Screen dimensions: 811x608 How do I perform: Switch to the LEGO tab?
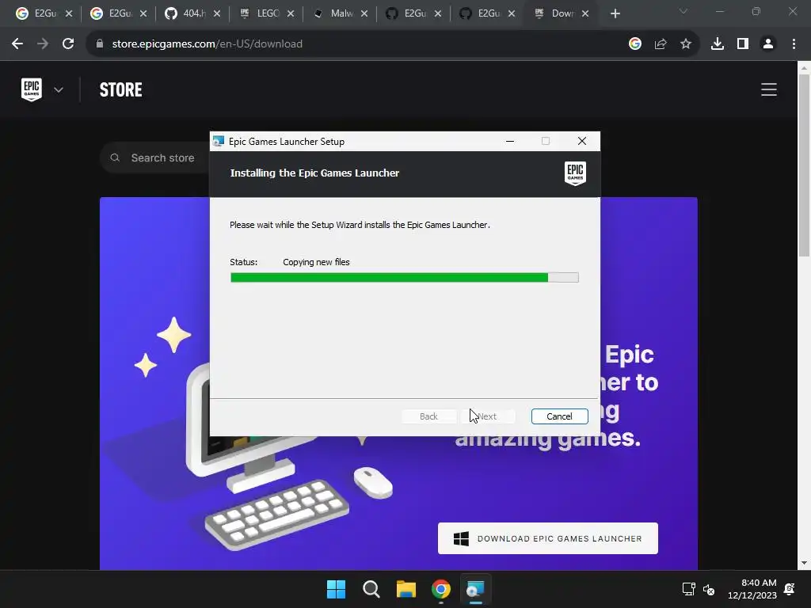click(260, 13)
